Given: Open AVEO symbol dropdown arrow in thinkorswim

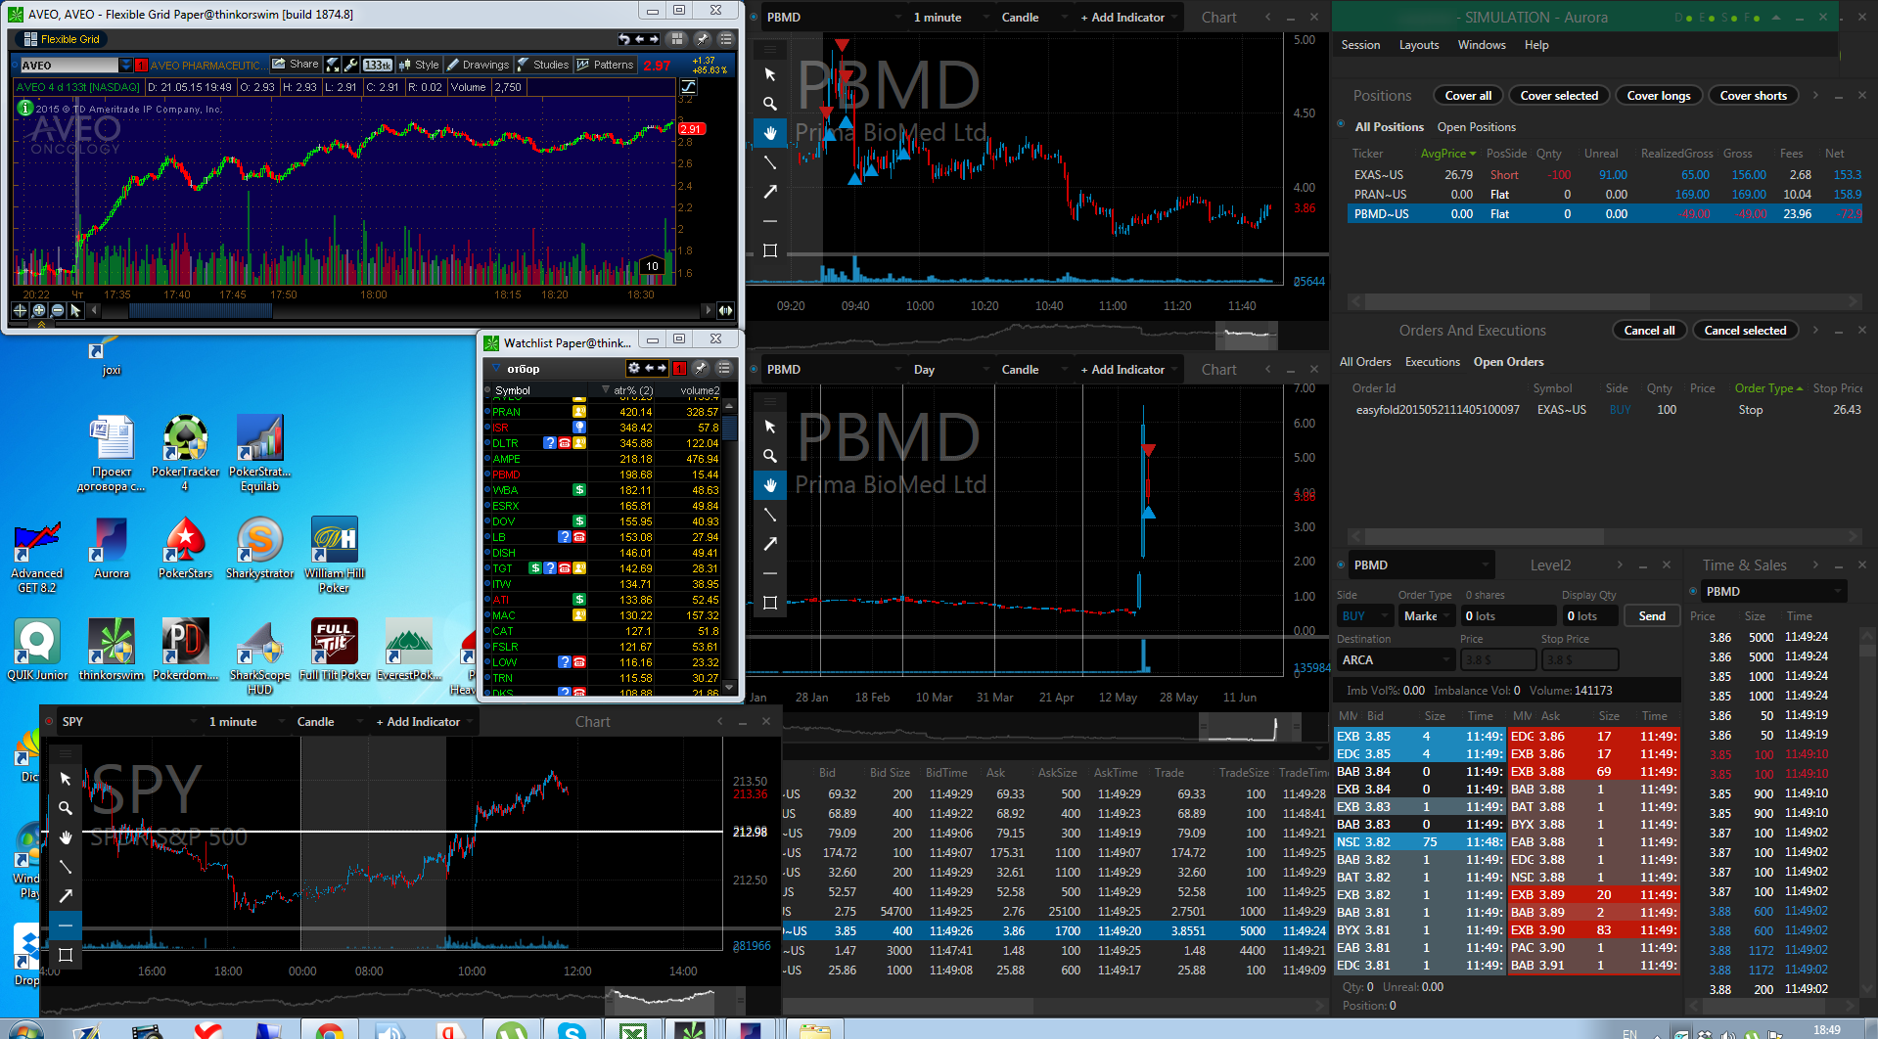Looking at the screenshot, I should [126, 66].
